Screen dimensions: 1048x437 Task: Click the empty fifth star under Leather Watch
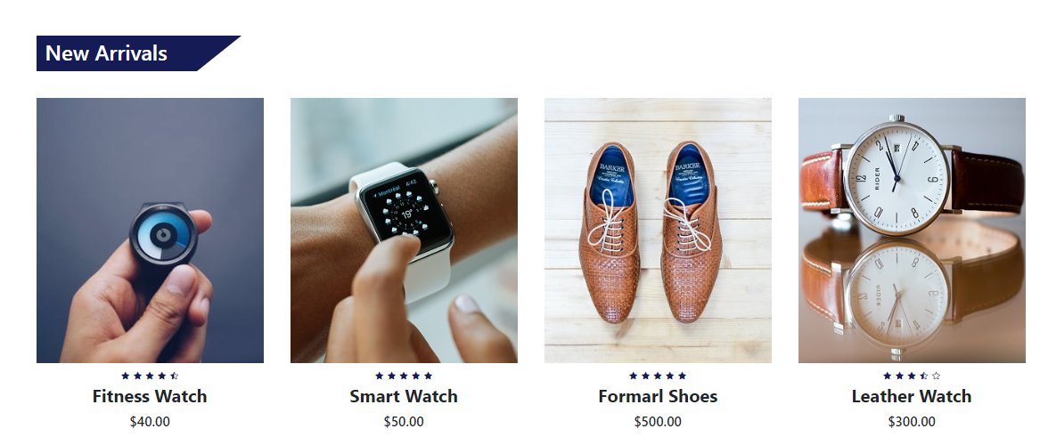click(x=936, y=376)
